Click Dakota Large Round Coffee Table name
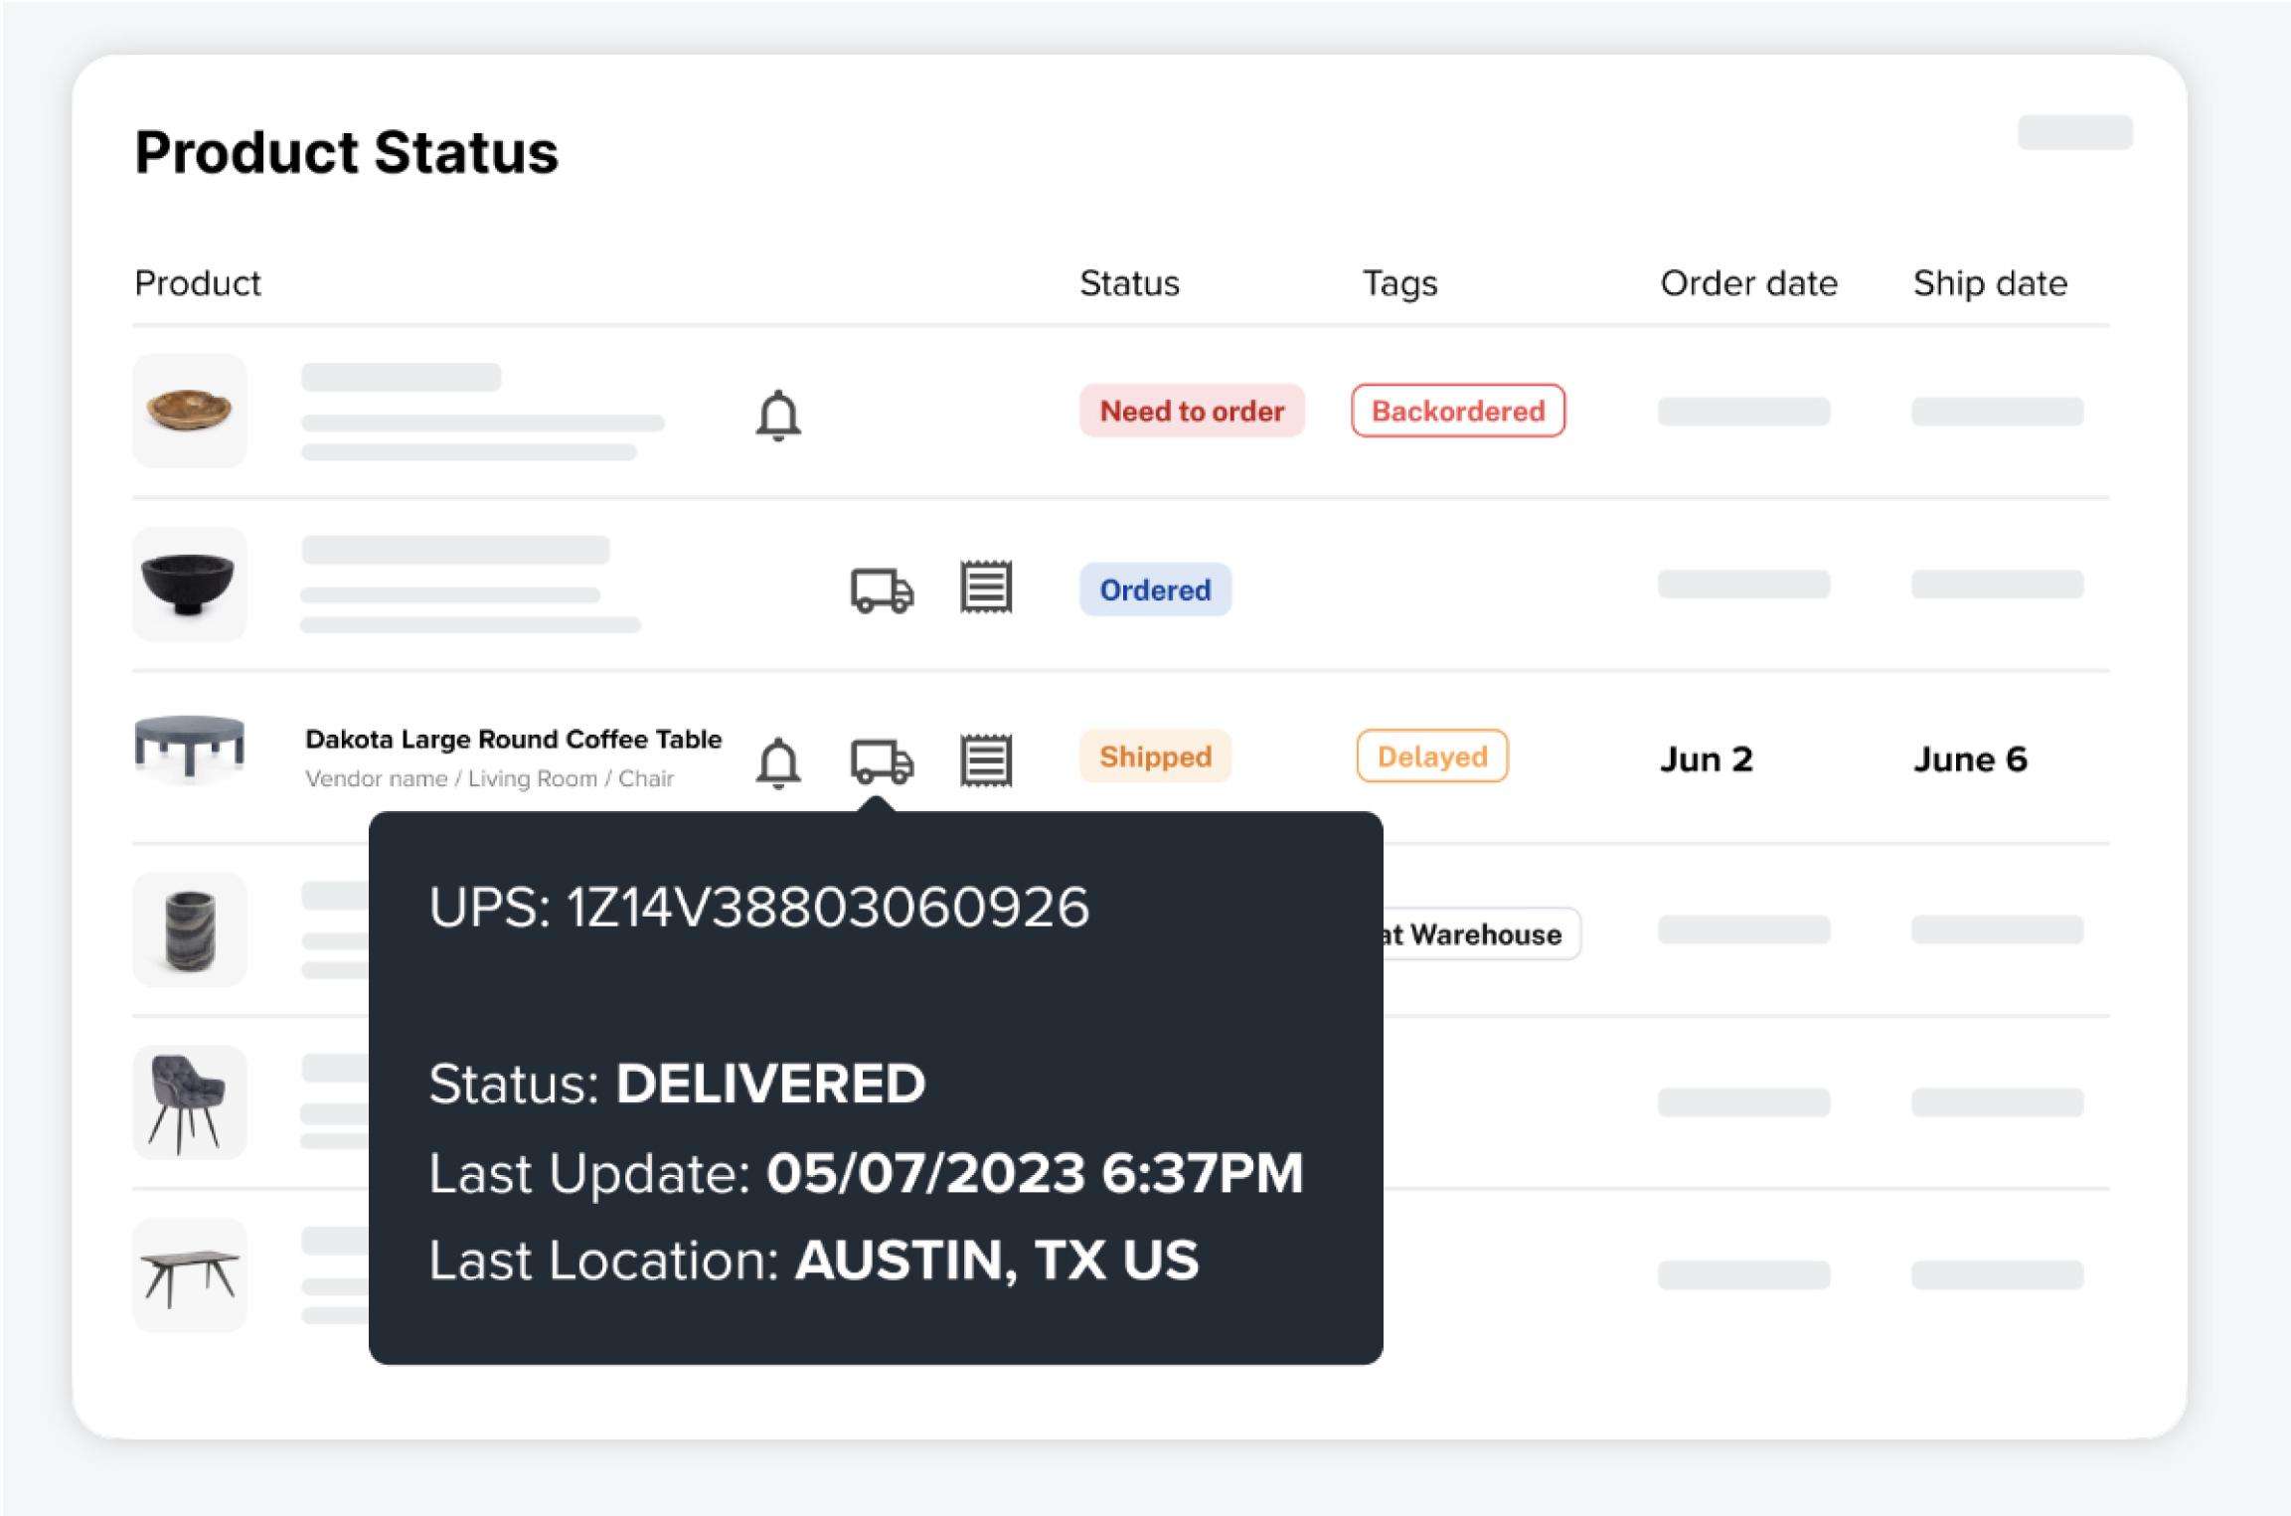 click(x=513, y=740)
